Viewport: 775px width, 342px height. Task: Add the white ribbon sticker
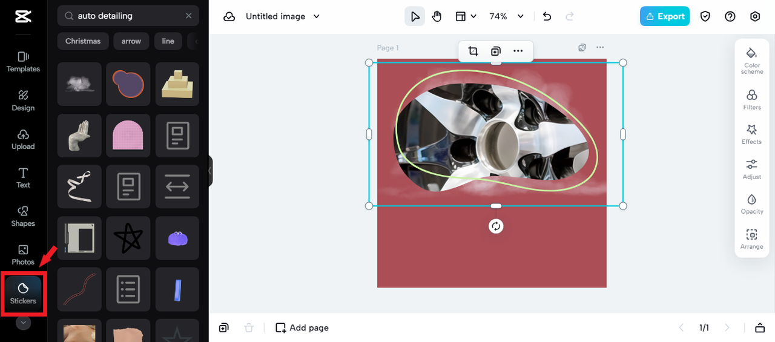coord(79,187)
